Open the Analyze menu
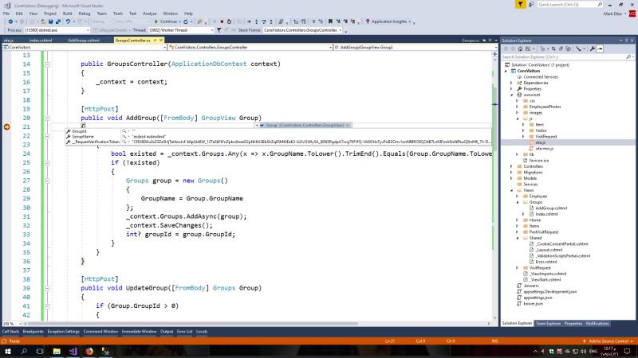 149,14
